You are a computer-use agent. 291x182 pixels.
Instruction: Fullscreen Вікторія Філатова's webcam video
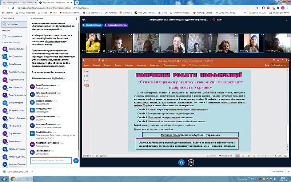[157, 35]
